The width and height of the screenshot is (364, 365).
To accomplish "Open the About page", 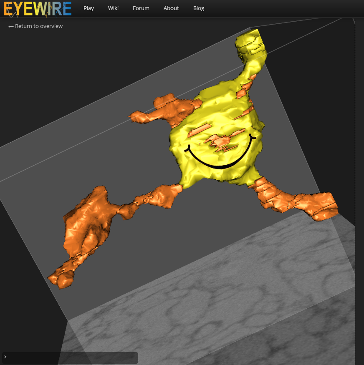I will [171, 8].
